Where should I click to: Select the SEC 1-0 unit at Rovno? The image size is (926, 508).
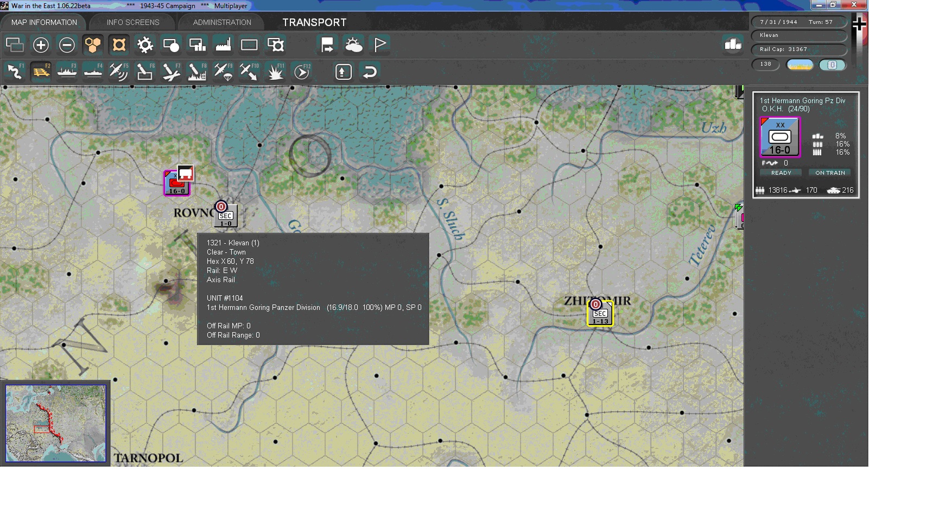click(225, 217)
